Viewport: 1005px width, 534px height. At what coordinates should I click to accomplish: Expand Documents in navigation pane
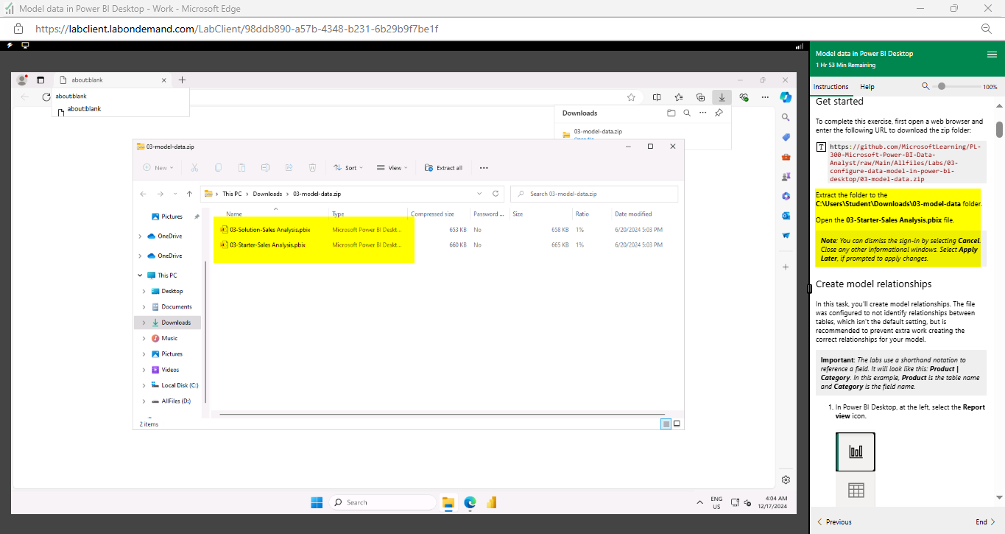click(x=144, y=306)
